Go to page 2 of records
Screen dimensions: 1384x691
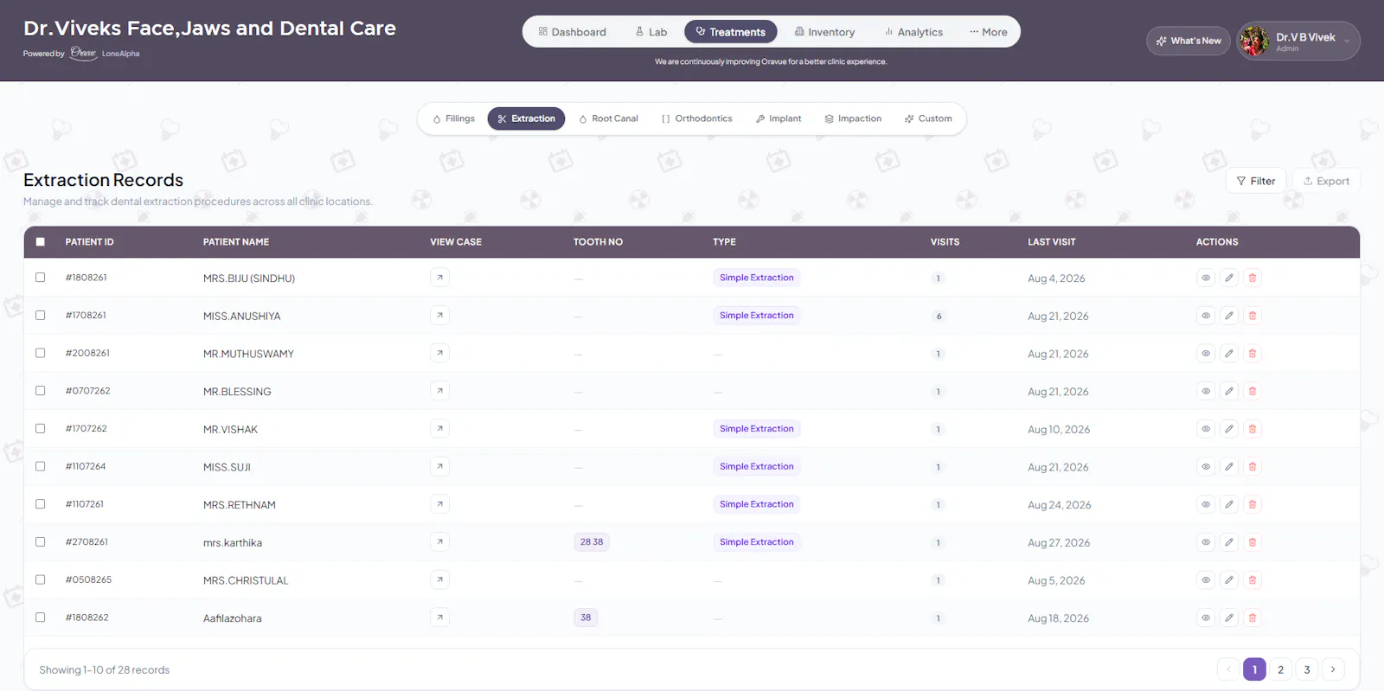(1281, 669)
